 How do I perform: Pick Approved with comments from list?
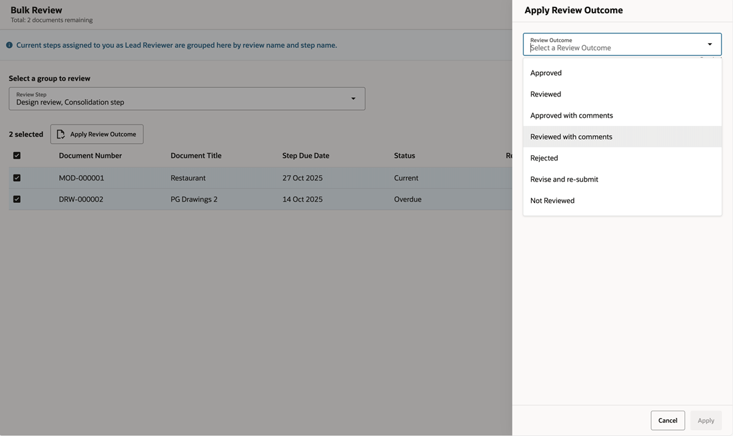tap(571, 116)
